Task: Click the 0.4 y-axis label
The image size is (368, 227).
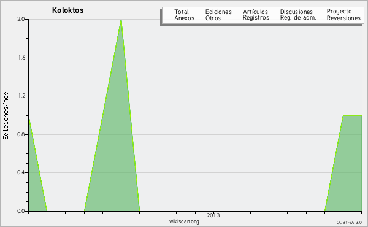Action: 21,172
